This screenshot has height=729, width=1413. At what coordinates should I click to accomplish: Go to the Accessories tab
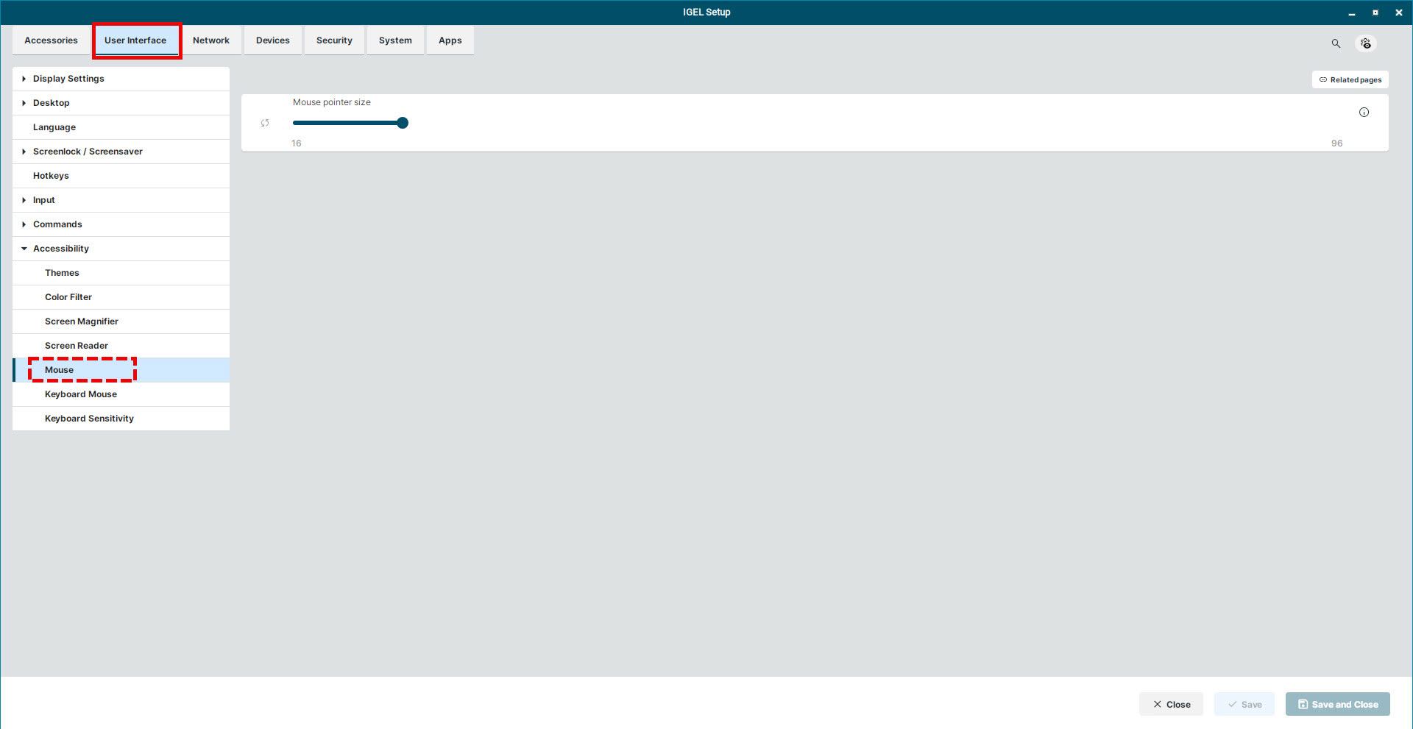[x=51, y=40]
